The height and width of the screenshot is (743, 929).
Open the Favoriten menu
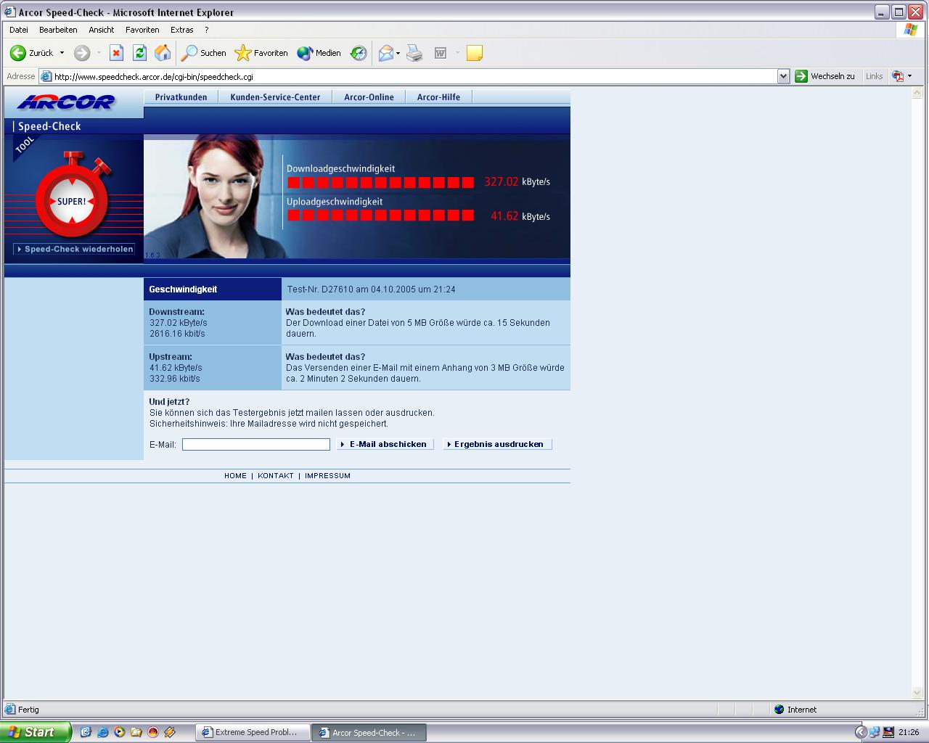point(142,30)
